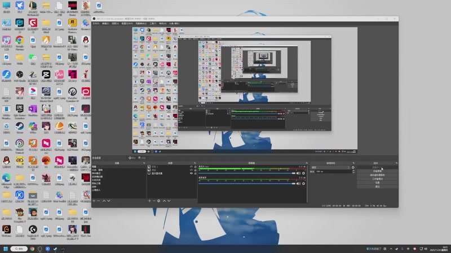Remove selected source with the minus icon

(154, 201)
